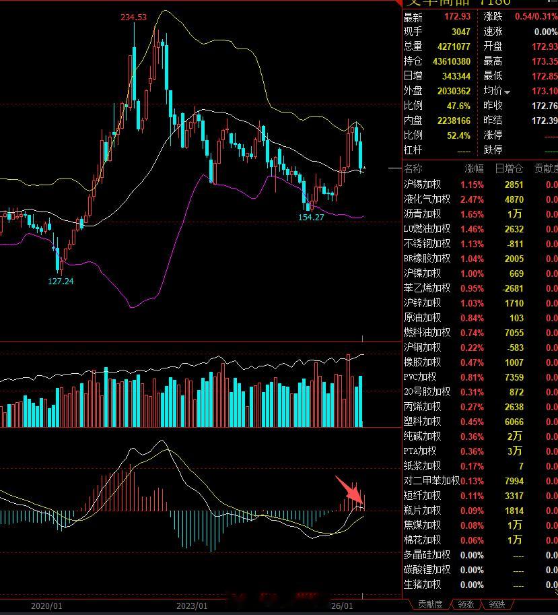Select the 沪铜加权 row

(x=481, y=348)
